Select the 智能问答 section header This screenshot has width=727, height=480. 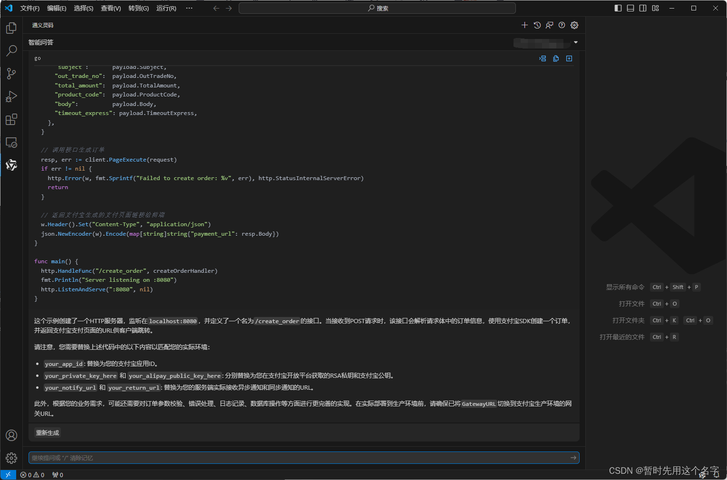(x=41, y=42)
